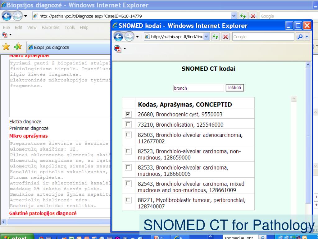This screenshot has height=239, width=318.
Task: Stop loading in the SNOMED kodai window
Action: coord(225,37)
